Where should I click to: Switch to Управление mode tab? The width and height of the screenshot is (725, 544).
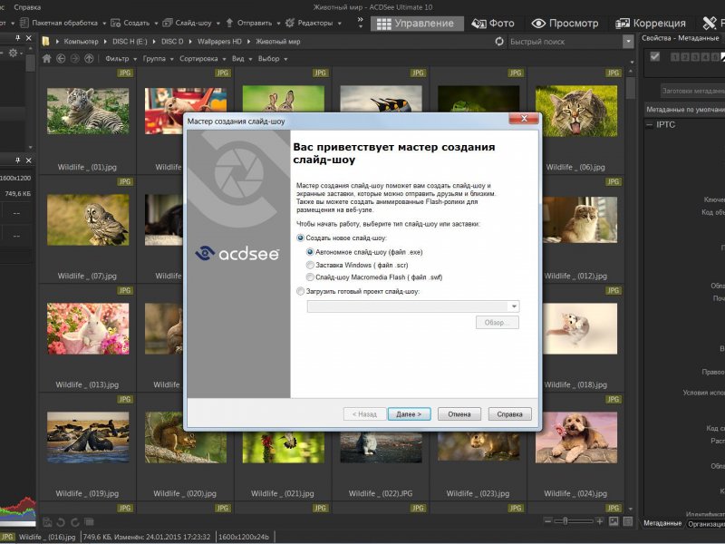417,24
